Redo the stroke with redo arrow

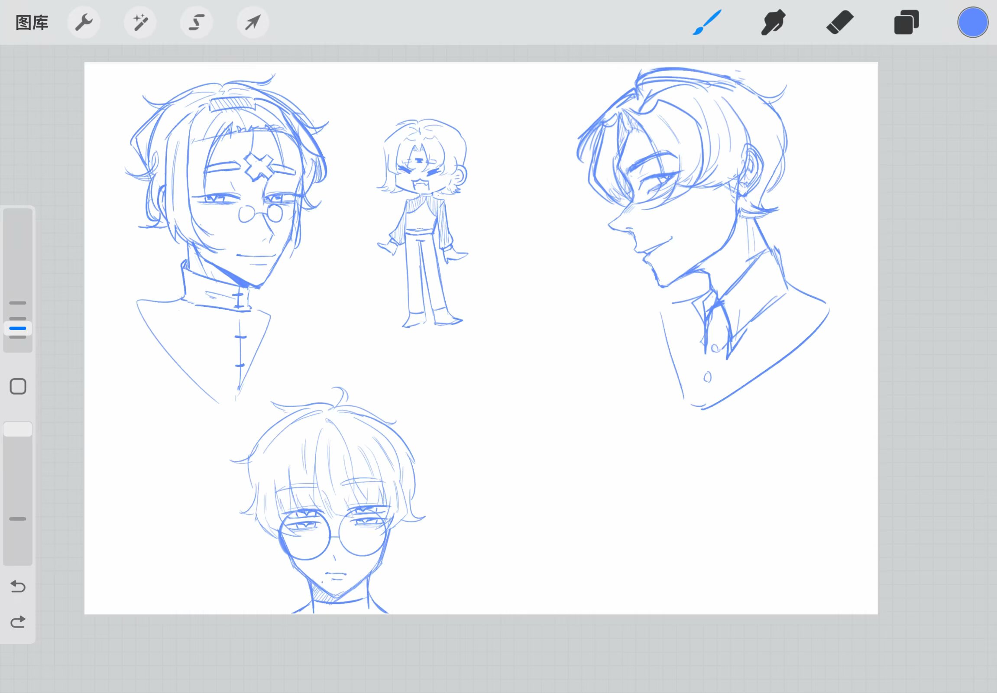coord(18,622)
